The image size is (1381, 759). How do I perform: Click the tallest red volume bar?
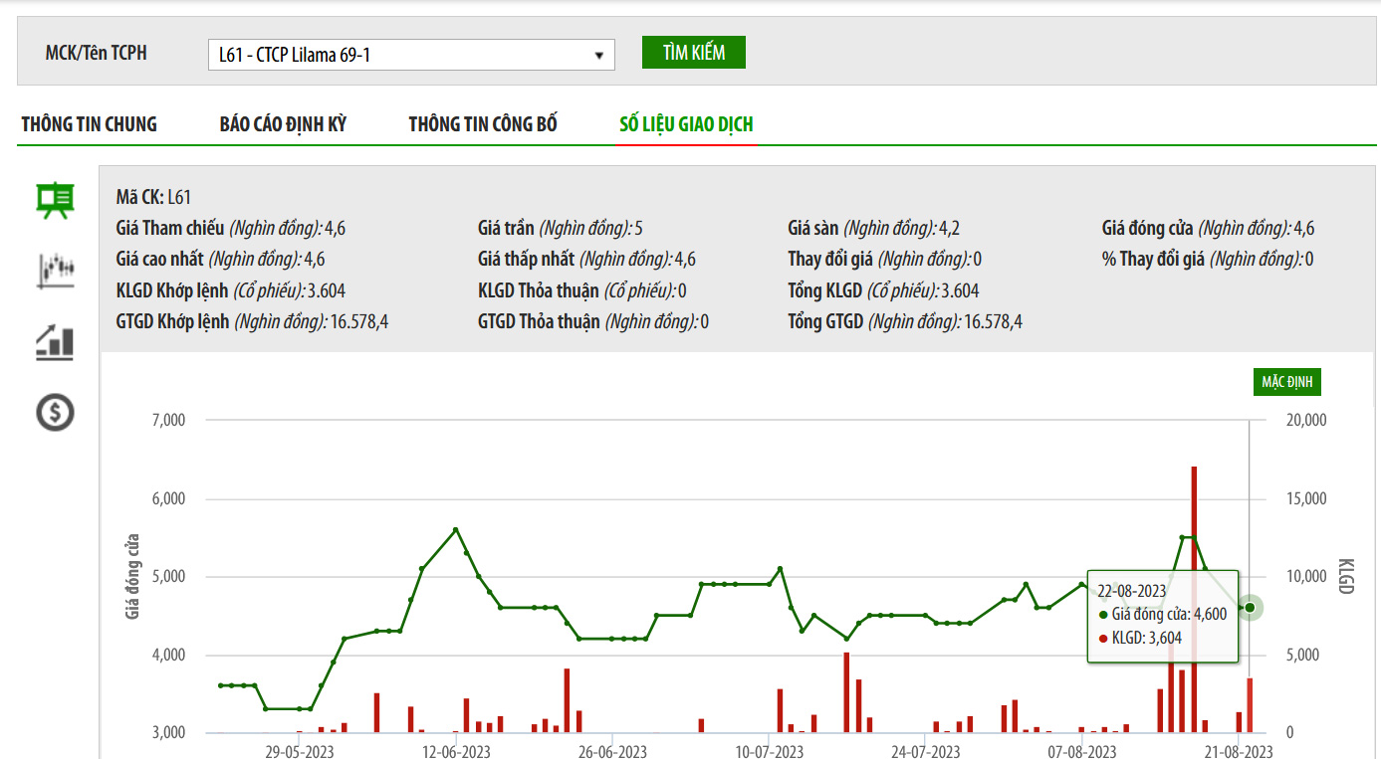[1194, 597]
